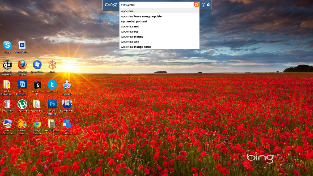Click inside the Bing search input field
Image resolution: width=313 pixels, height=176 pixels.
[156, 4]
